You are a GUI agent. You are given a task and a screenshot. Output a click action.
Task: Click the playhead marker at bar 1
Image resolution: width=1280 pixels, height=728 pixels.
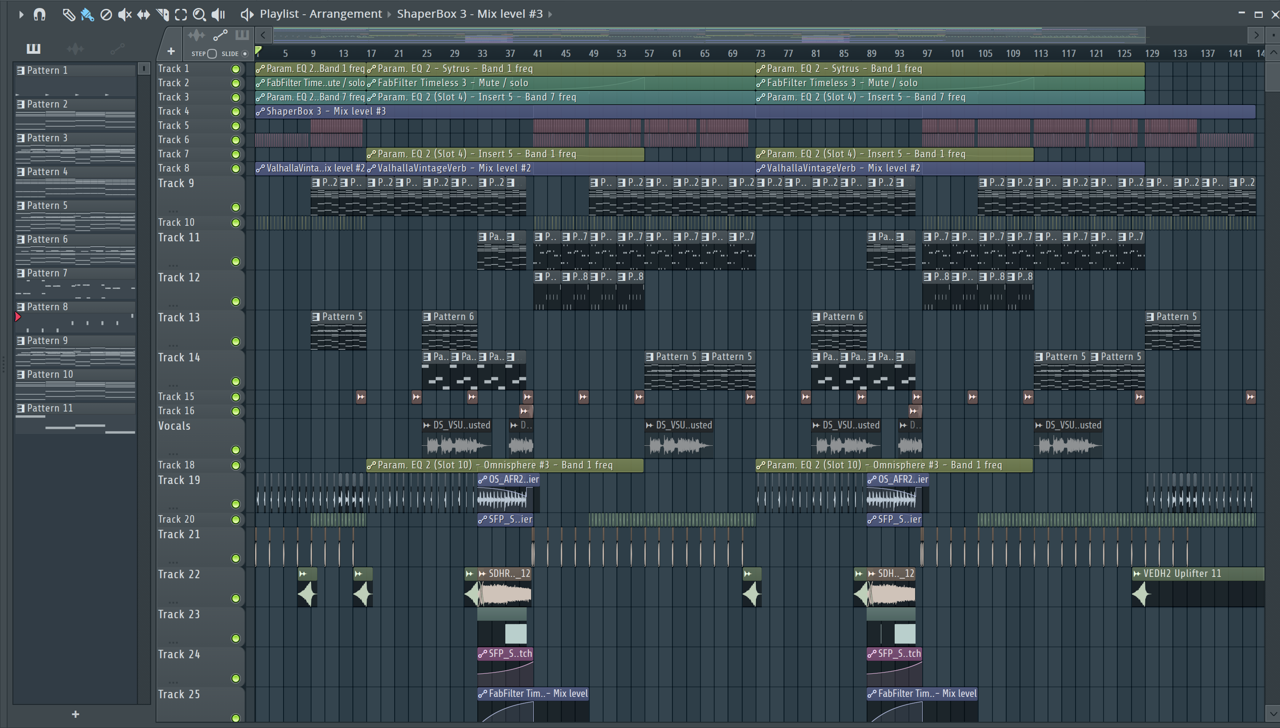click(259, 51)
